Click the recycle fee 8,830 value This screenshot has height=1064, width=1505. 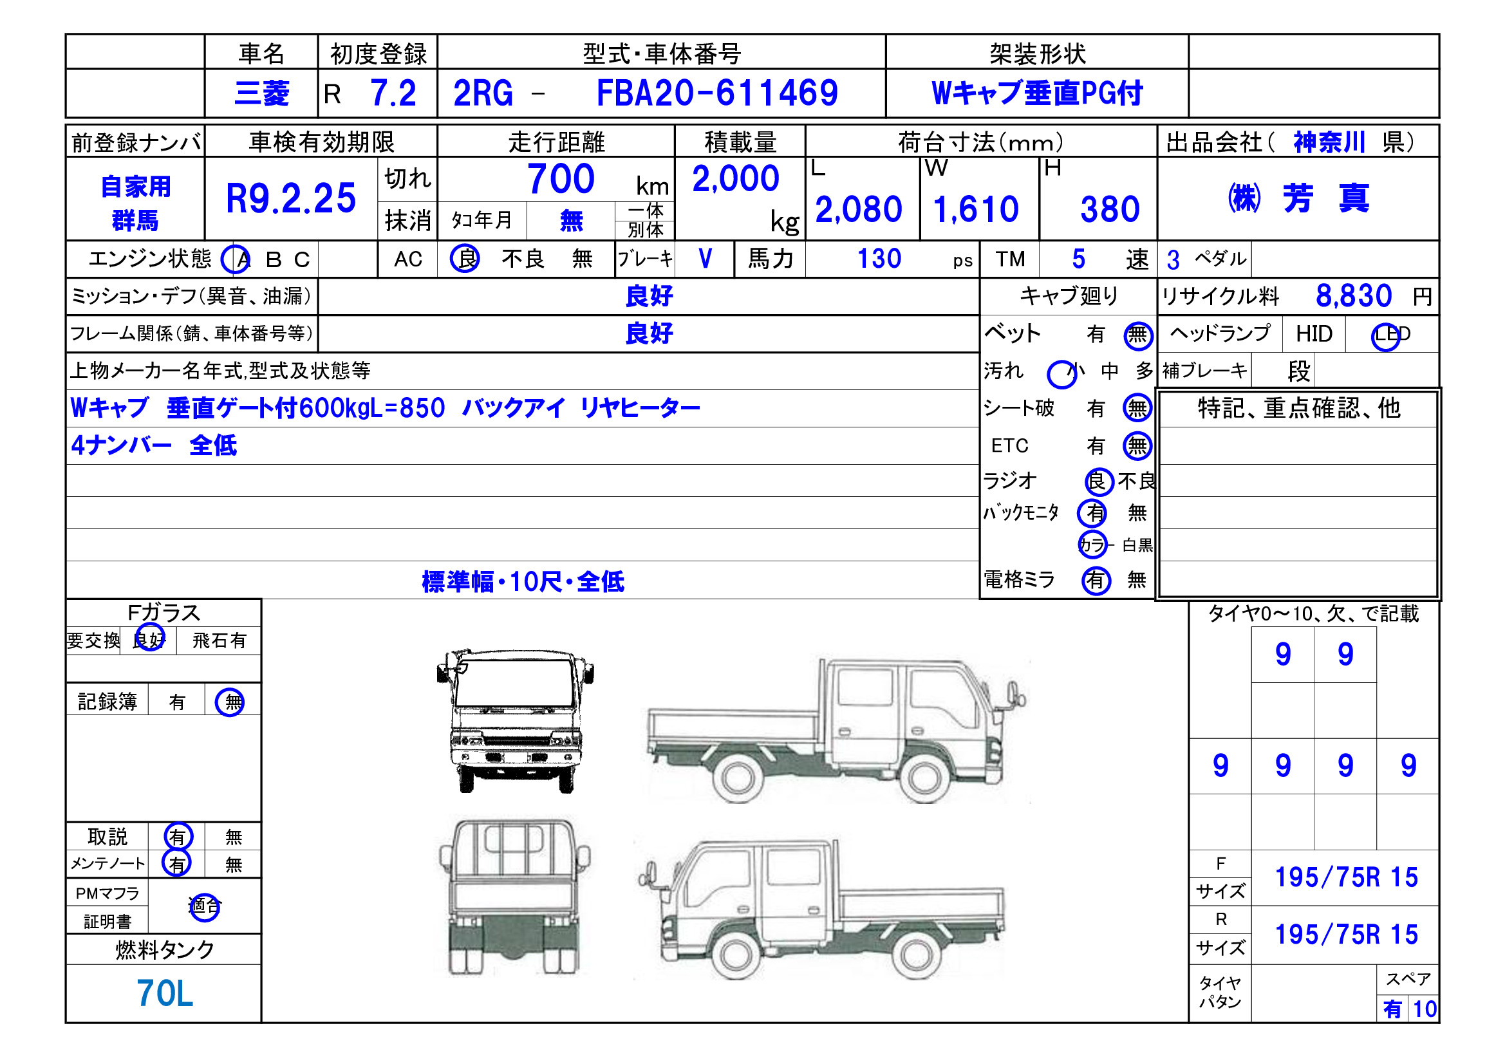coord(1353,296)
